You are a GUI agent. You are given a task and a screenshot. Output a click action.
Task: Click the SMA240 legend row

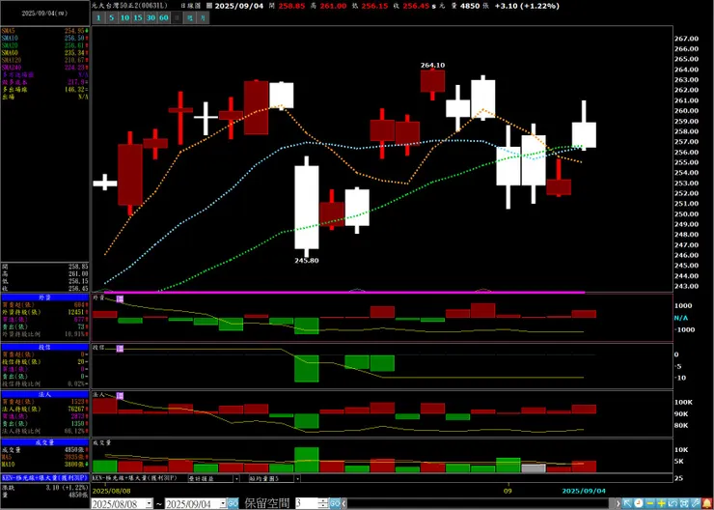tap(45, 68)
